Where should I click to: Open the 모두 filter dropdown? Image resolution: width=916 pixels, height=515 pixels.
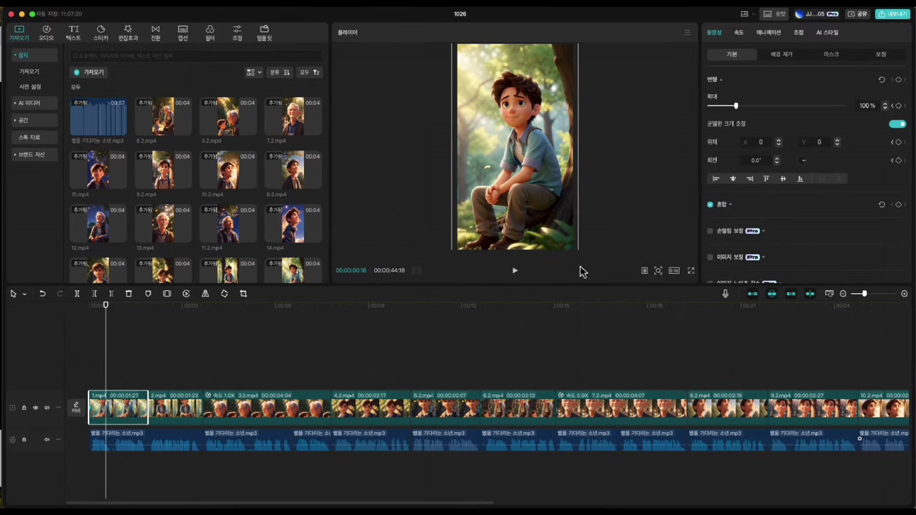[x=309, y=72]
